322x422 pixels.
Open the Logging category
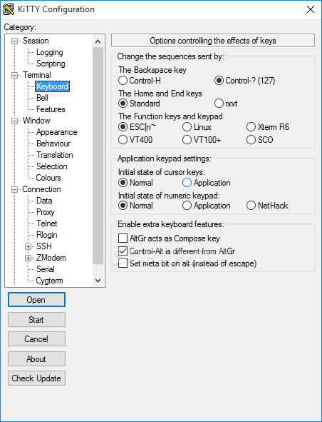50,52
